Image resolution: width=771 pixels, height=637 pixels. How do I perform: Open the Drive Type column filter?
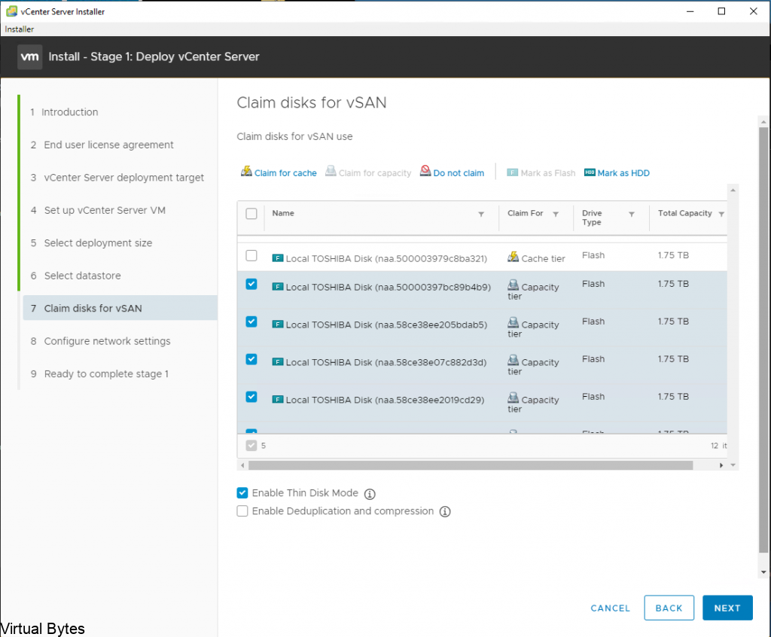pyautogui.click(x=632, y=214)
